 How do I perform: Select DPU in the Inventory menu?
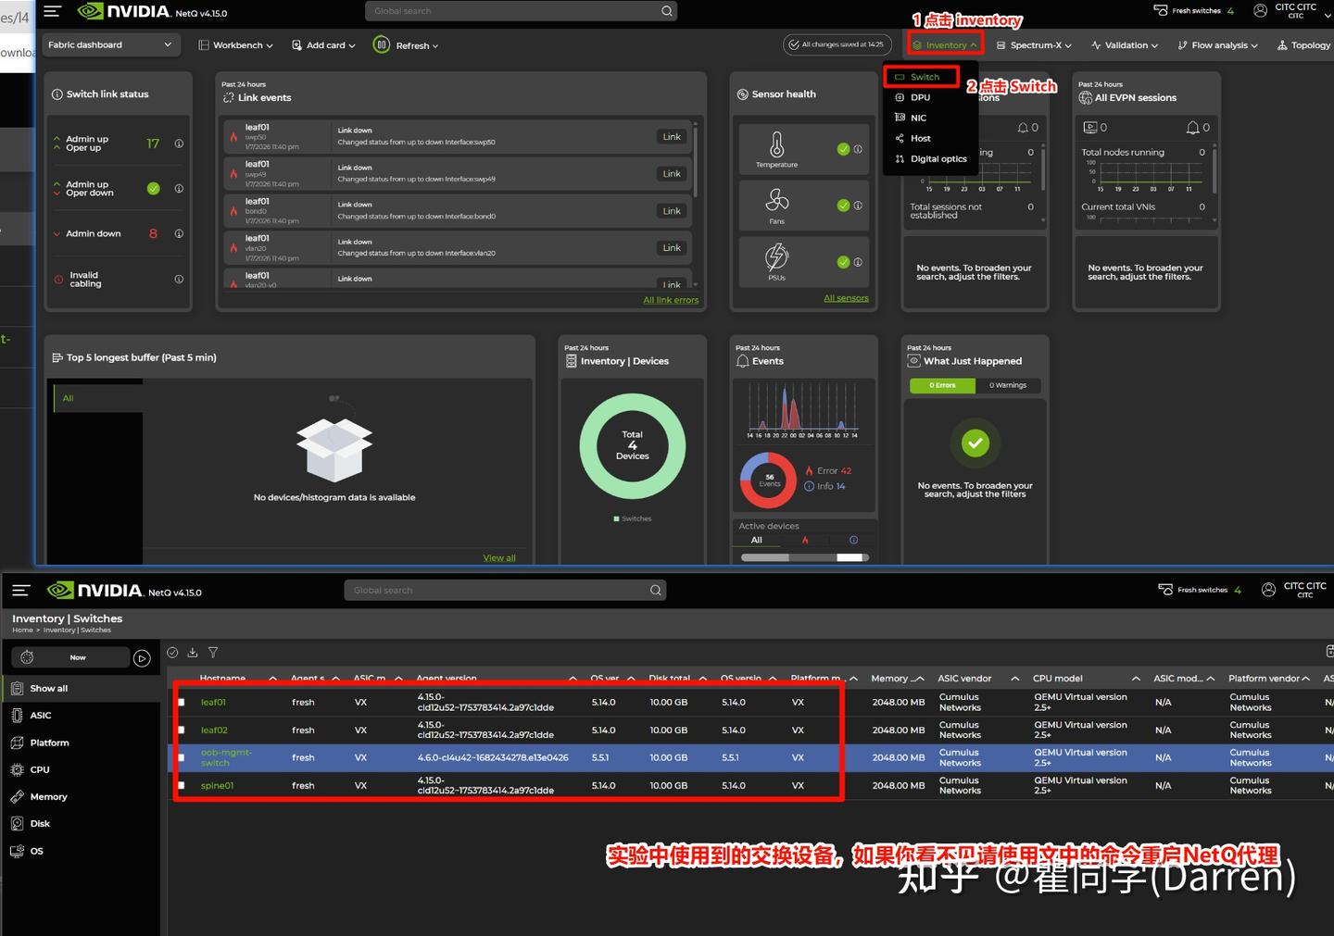(x=921, y=97)
